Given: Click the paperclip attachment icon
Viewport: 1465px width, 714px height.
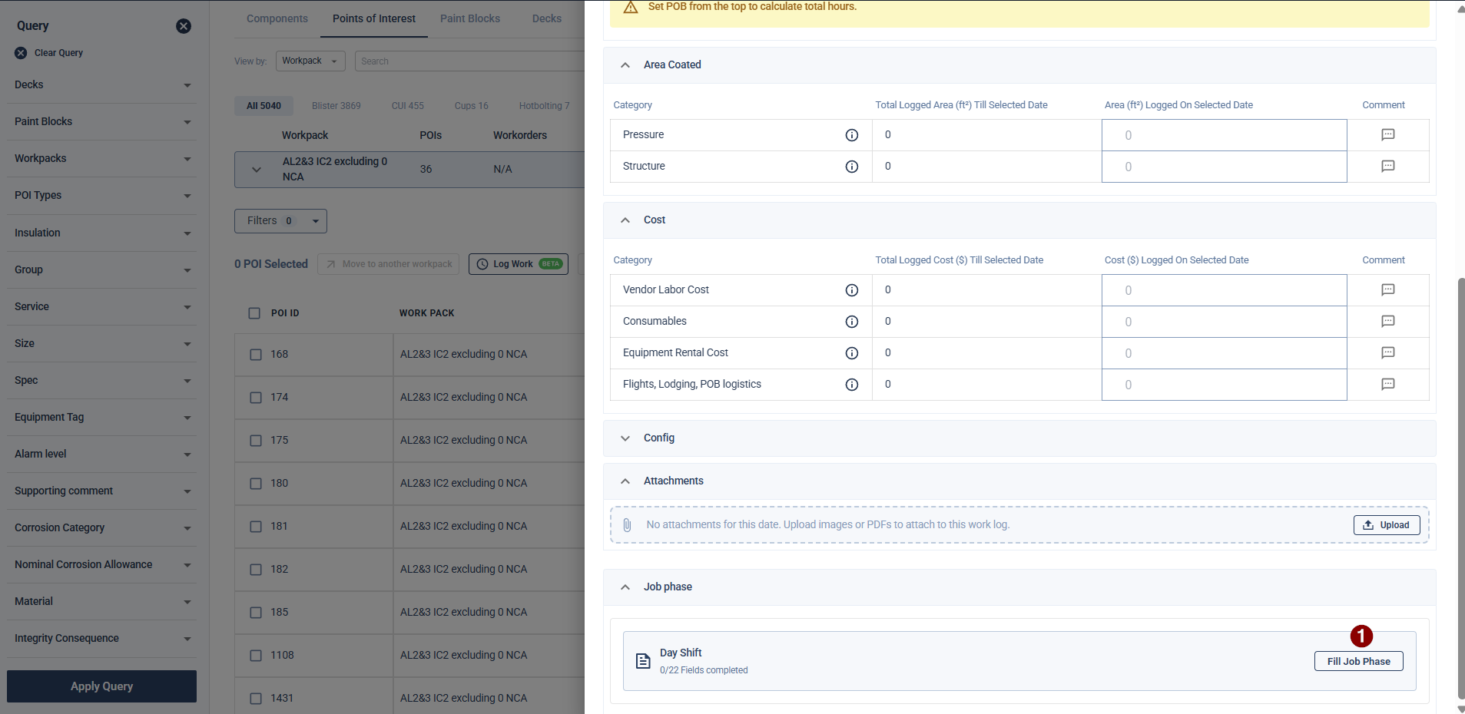Looking at the screenshot, I should [627, 525].
